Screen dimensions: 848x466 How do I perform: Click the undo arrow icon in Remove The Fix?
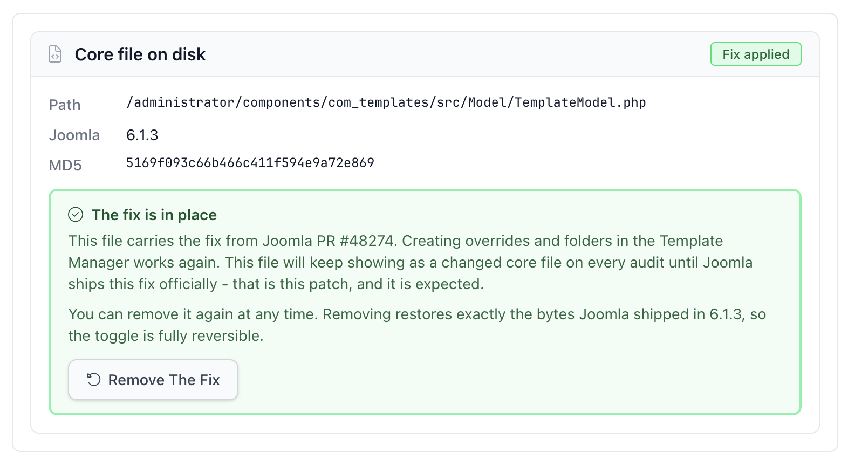(x=94, y=380)
